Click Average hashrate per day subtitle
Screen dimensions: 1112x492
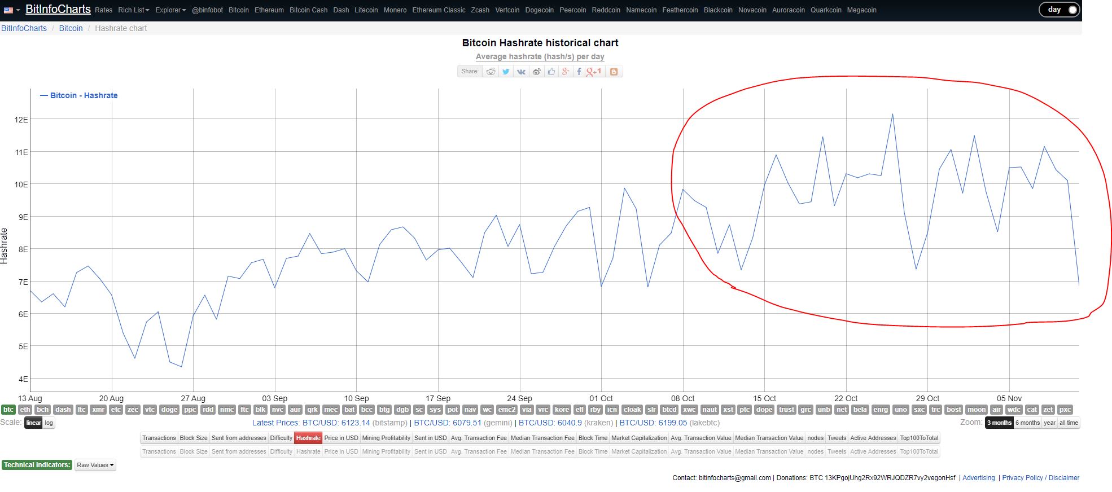[x=540, y=56]
